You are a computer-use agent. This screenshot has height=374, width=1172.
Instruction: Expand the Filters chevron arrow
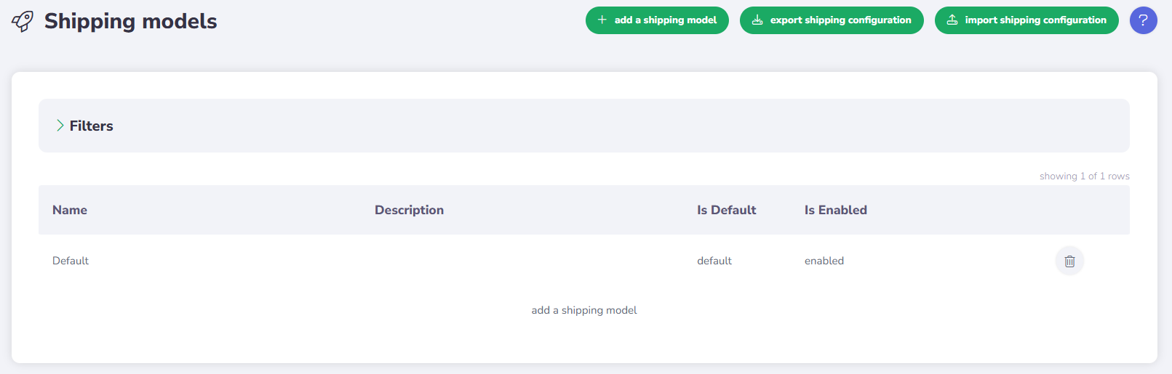(x=60, y=126)
